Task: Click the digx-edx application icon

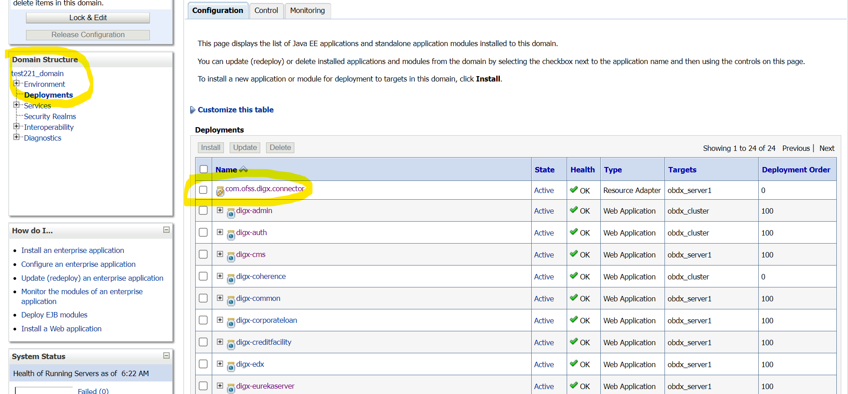Action: point(231,367)
